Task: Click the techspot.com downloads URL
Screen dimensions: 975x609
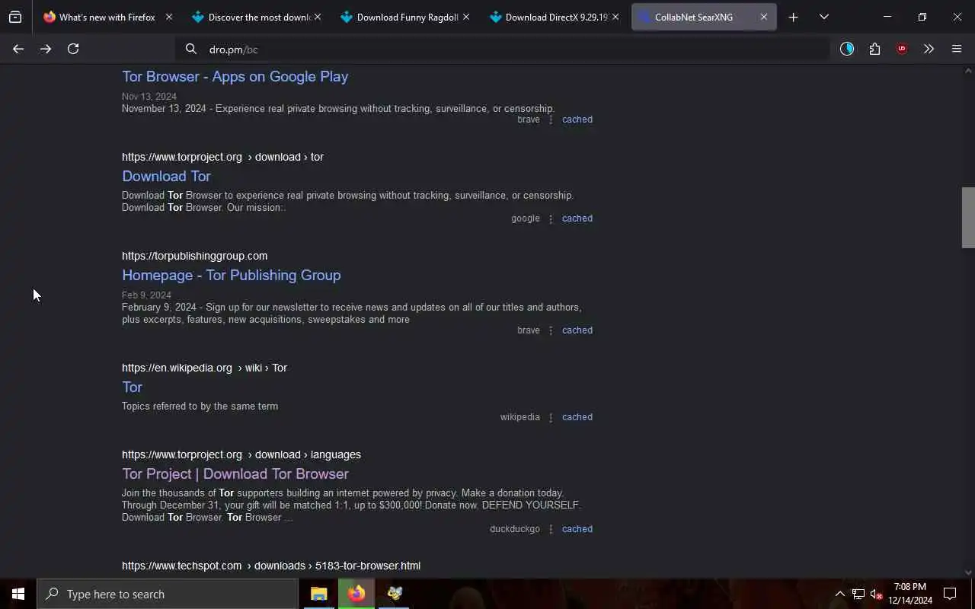Action: (271, 566)
